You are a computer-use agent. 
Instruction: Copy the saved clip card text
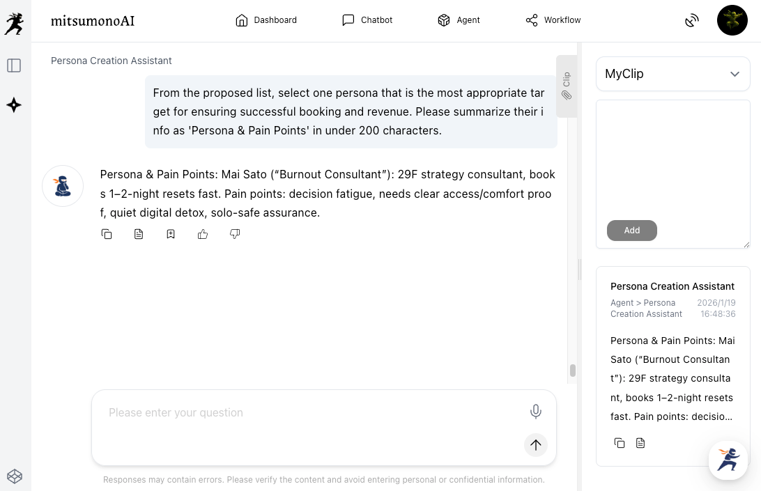[620, 443]
